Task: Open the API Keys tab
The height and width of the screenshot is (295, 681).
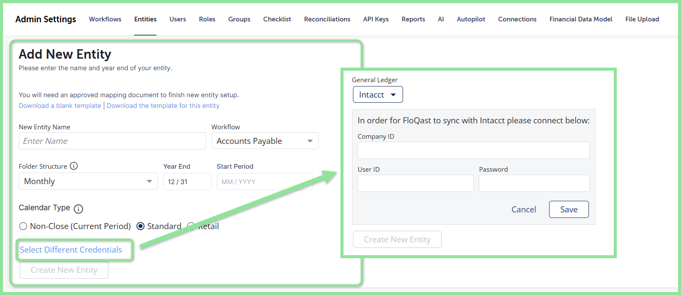Action: tap(376, 19)
